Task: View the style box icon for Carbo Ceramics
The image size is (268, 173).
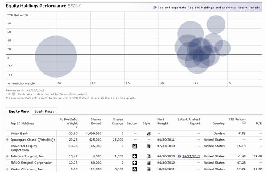Action: [149, 169]
